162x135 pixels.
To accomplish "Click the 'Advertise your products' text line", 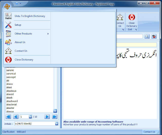I will (100, 125).
